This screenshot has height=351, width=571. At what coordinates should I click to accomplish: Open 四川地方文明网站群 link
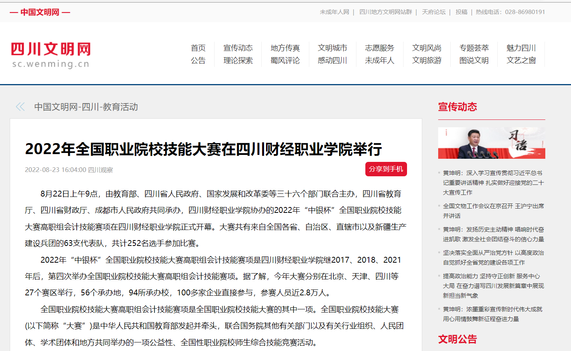tap(386, 12)
